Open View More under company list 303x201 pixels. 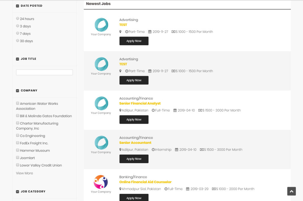[x=25, y=173]
